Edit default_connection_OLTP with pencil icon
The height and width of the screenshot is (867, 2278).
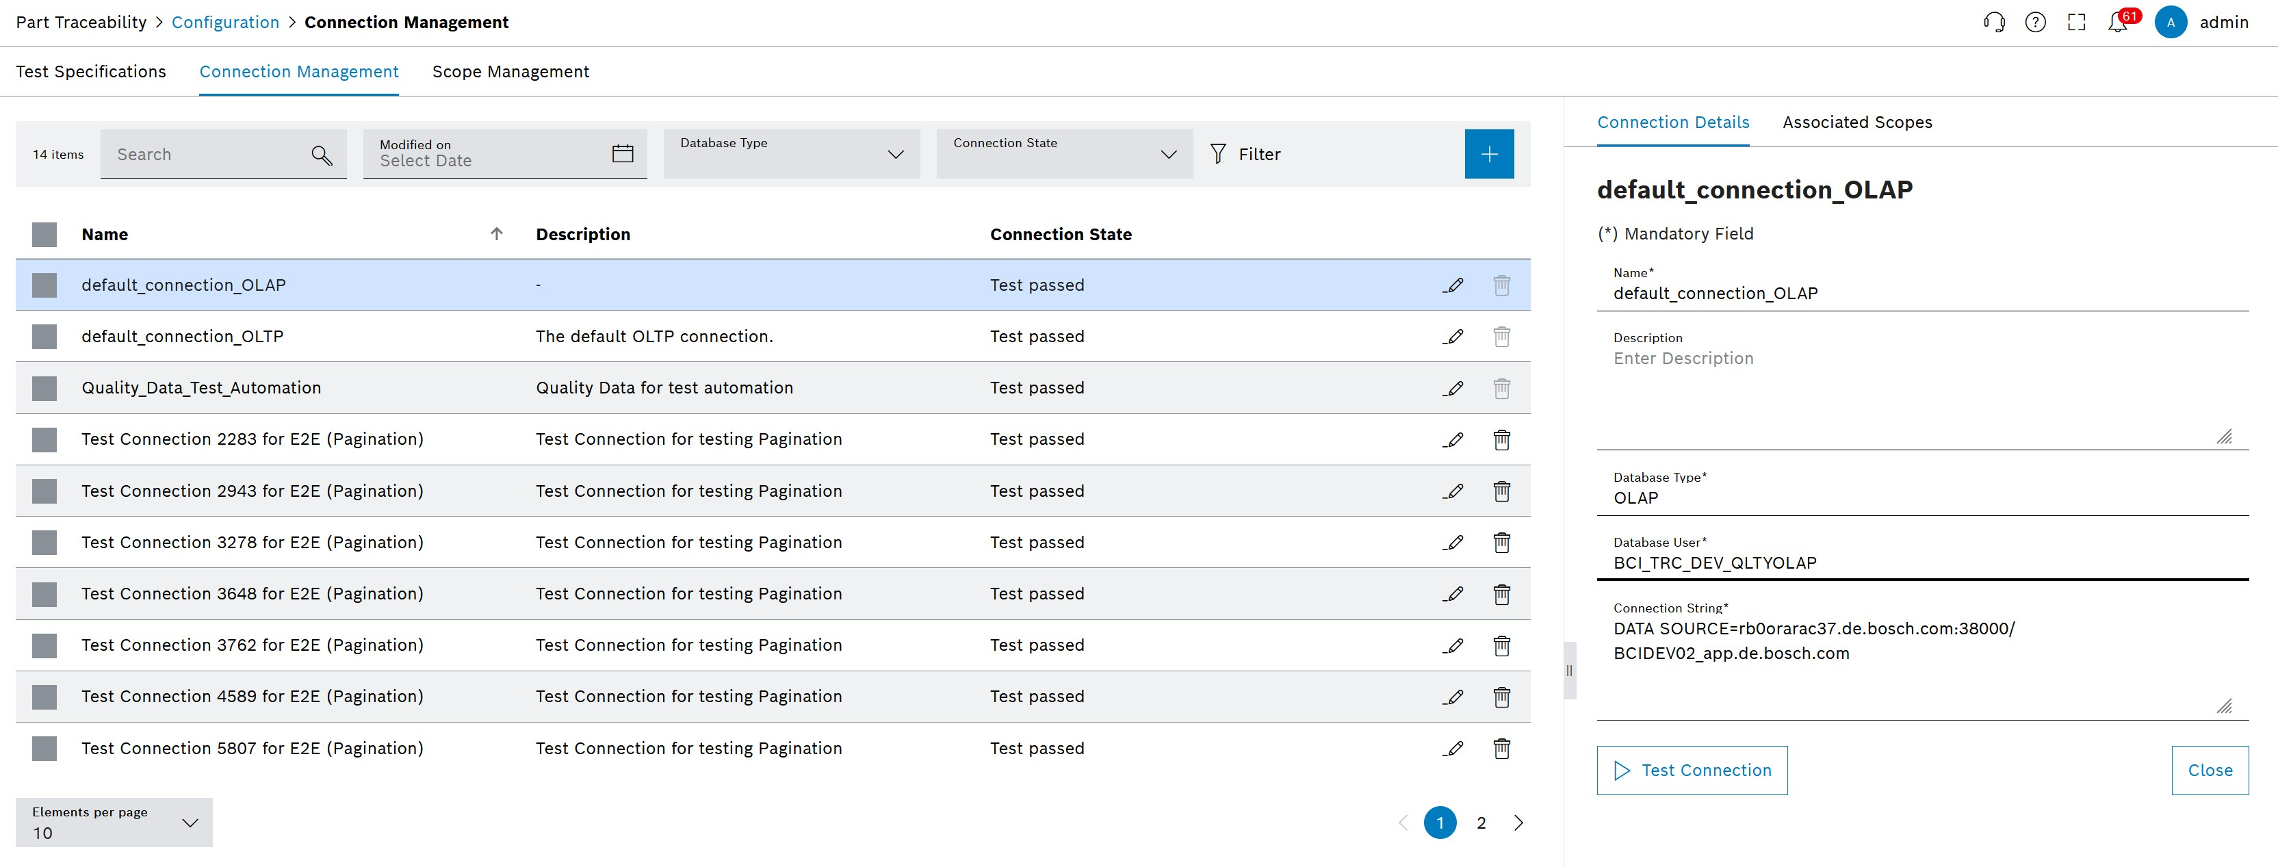click(x=1453, y=336)
